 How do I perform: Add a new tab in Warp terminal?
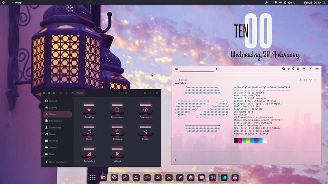click(x=216, y=69)
